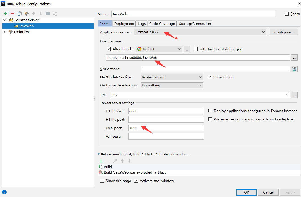Click the empty AJP port field
The image size is (301, 197).
coord(166,136)
